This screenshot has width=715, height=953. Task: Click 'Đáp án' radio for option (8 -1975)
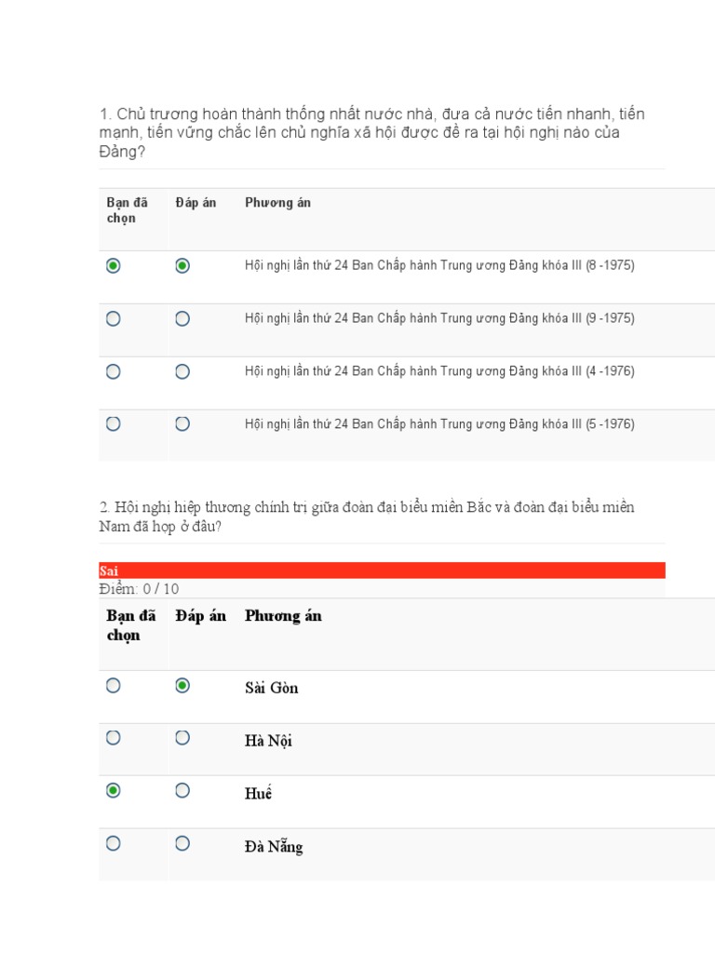click(x=182, y=266)
